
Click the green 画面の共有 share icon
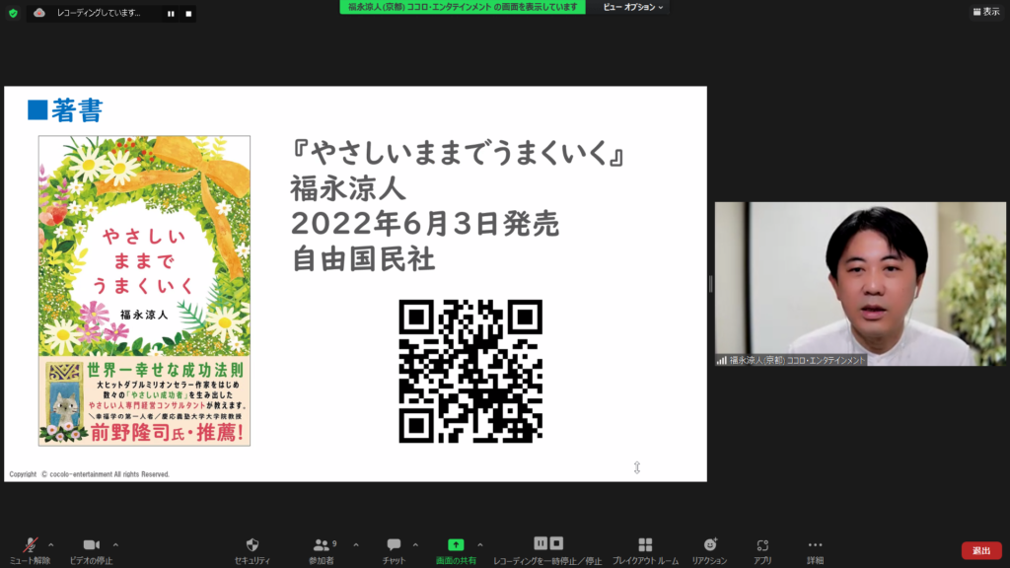456,545
